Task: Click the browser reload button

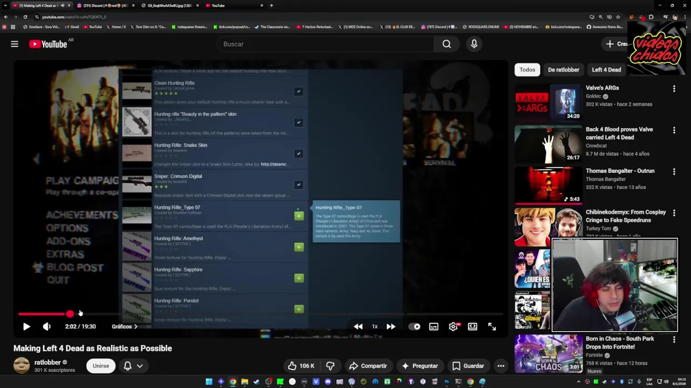Action: pos(25,17)
